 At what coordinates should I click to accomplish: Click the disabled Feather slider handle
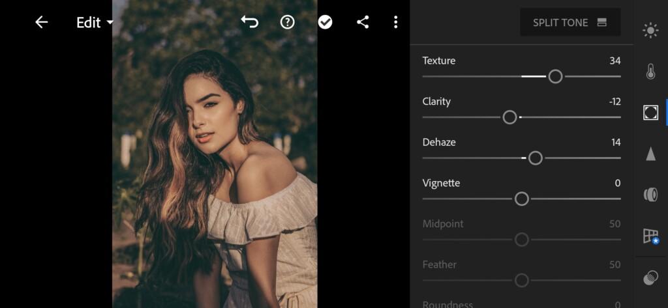pyautogui.click(x=521, y=281)
